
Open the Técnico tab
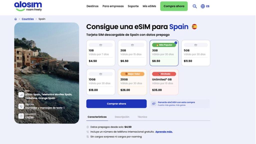142,117
